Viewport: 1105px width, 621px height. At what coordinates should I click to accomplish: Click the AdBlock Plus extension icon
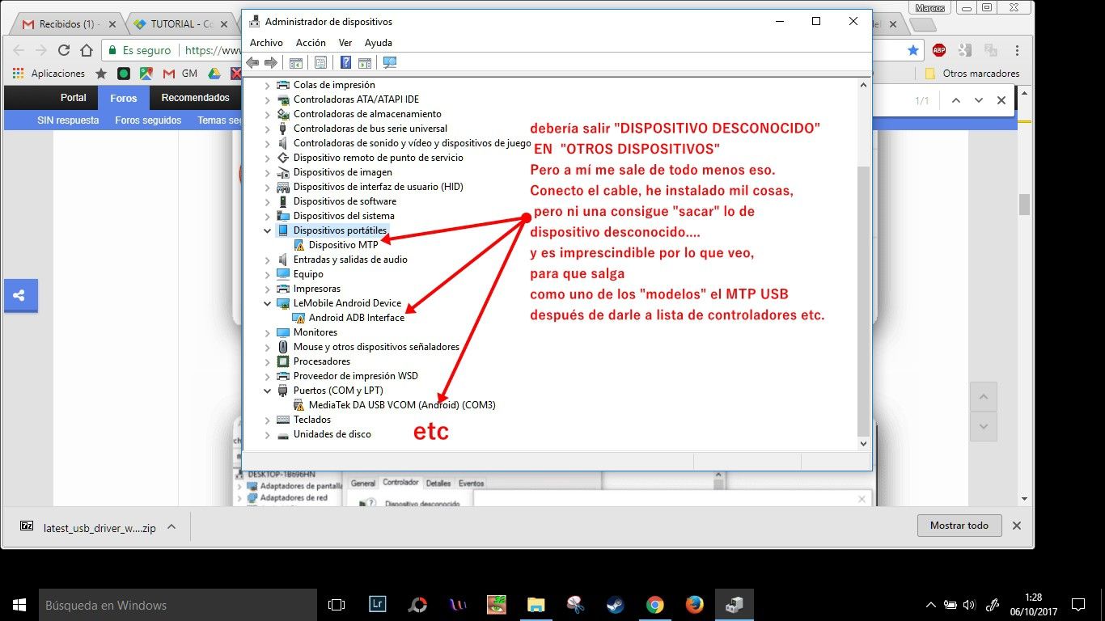(x=939, y=50)
